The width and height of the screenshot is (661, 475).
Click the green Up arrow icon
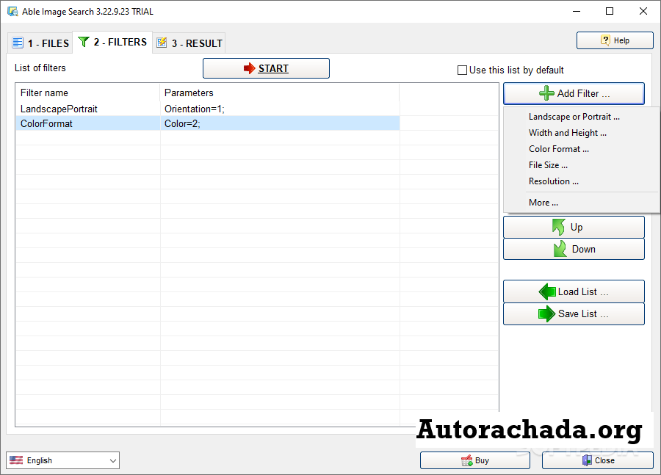click(559, 227)
